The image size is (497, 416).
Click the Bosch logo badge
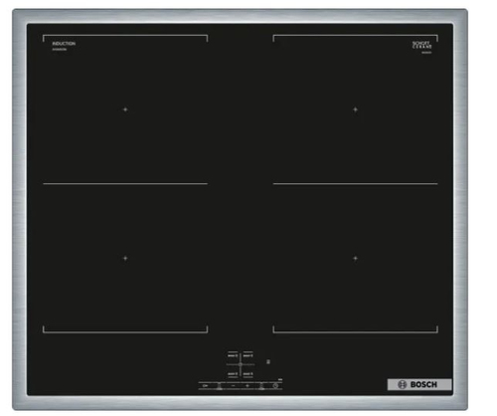[x=419, y=384]
